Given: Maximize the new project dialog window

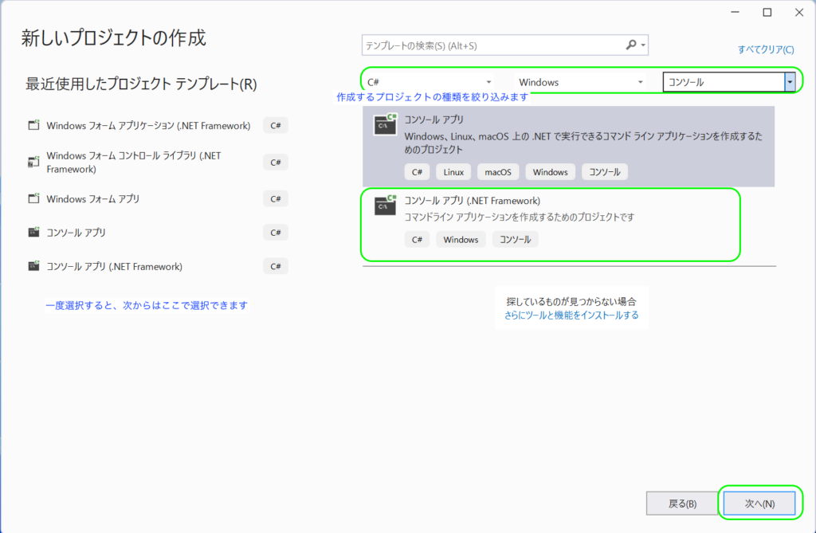Looking at the screenshot, I should tap(767, 12).
